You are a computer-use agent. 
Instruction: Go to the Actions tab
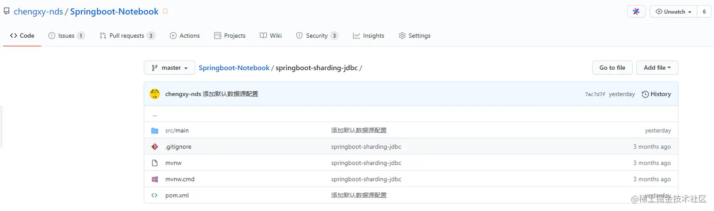185,36
